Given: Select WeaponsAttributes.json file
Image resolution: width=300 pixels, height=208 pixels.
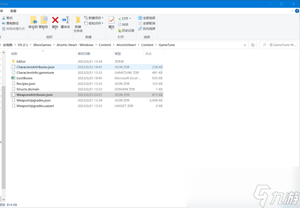Looking at the screenshot, I should [x=87, y=95].
